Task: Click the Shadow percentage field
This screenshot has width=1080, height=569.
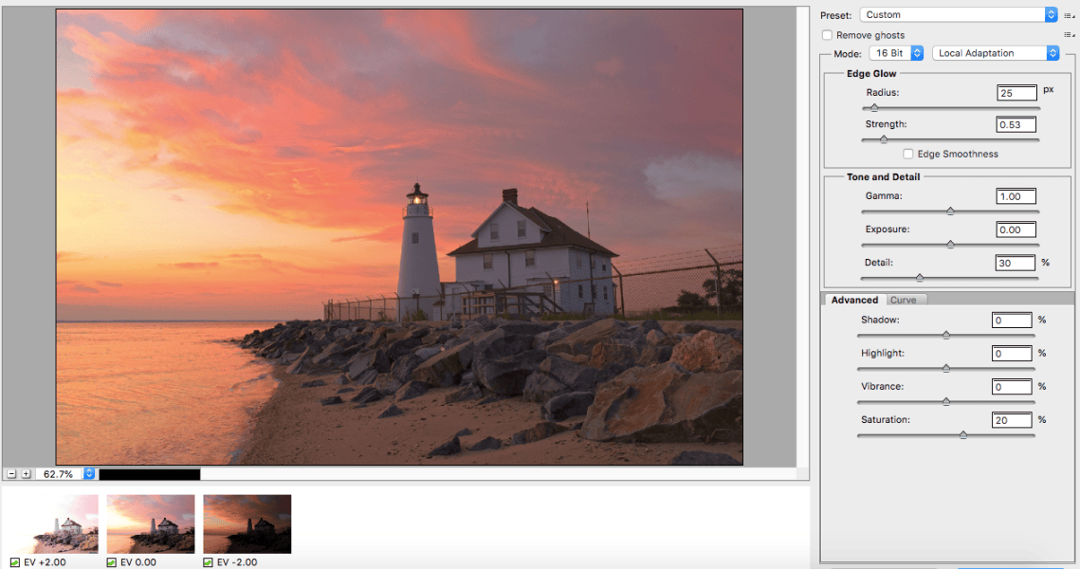Action: [1012, 321]
